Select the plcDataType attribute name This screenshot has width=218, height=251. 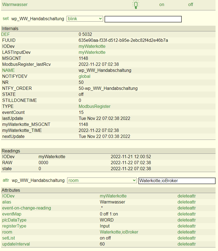(14, 220)
